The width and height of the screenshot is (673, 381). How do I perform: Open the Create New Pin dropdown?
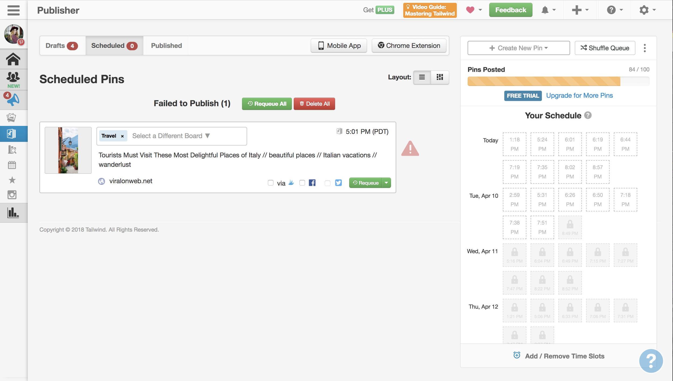[518, 48]
